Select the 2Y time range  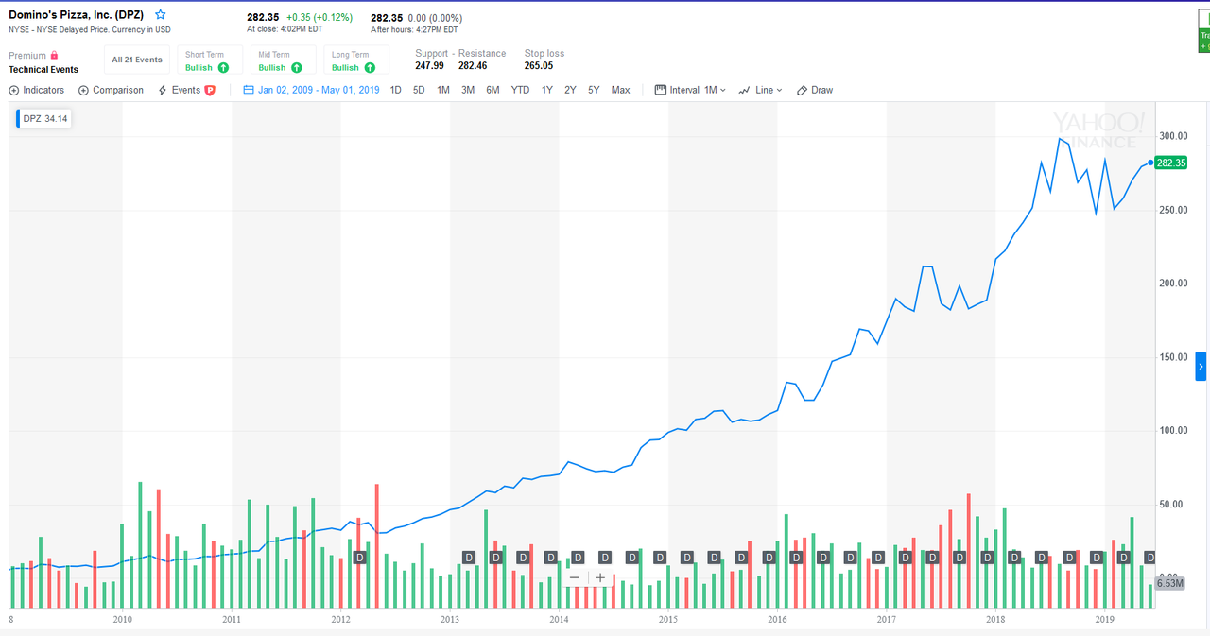coord(570,90)
